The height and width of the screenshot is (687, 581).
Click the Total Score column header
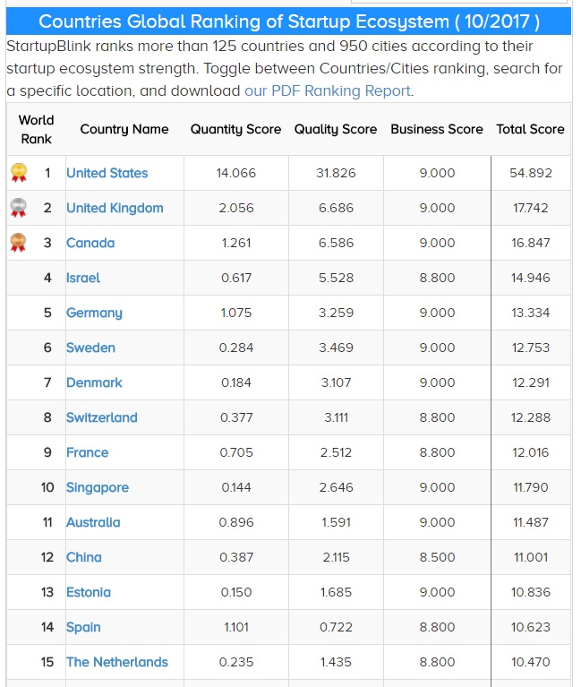point(530,129)
